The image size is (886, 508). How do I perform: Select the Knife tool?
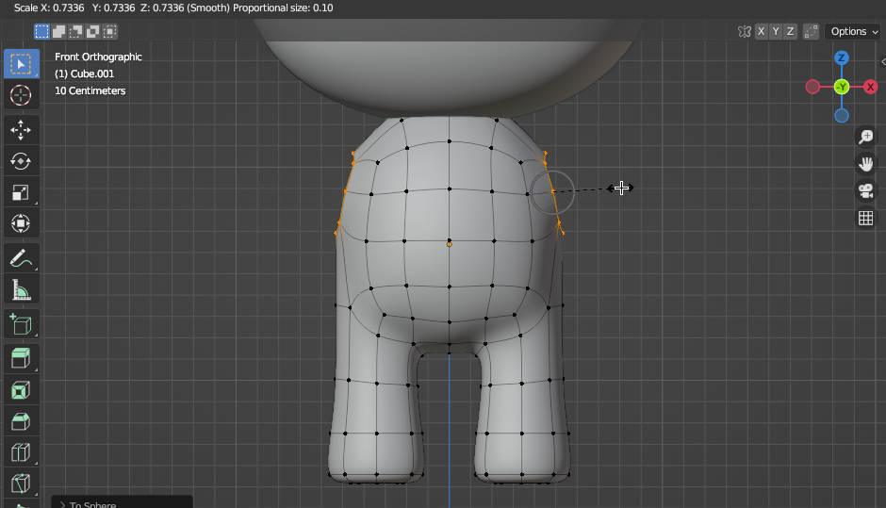[21, 483]
